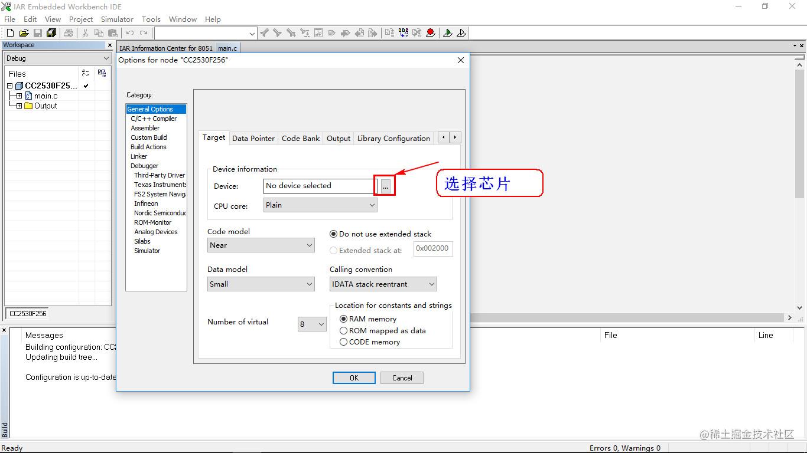Cancel the Options dialog
The height and width of the screenshot is (453, 807).
[402, 378]
